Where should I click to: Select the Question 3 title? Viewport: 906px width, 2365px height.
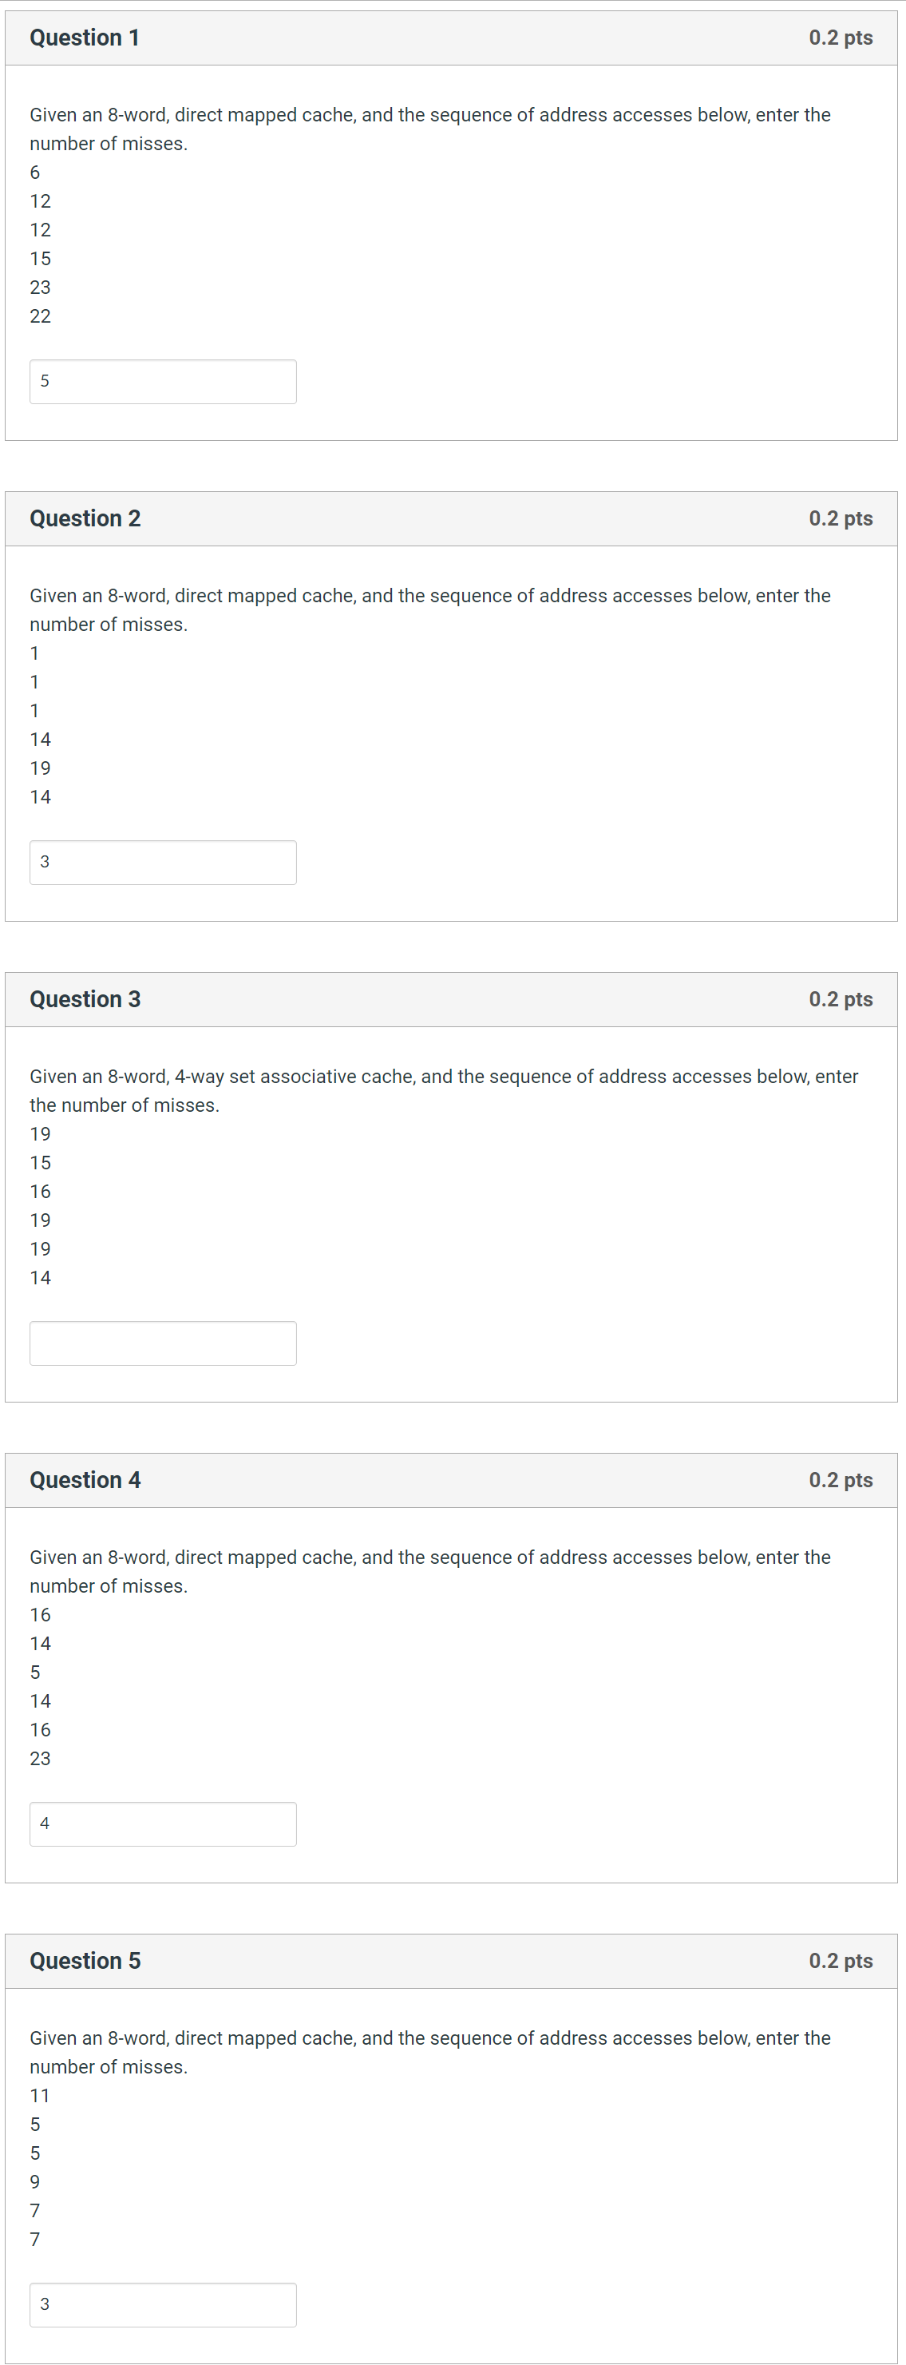85,999
